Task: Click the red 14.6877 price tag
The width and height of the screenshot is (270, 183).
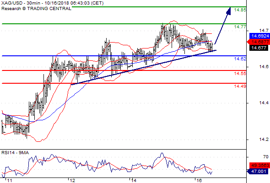Action: pyautogui.click(x=258, y=42)
